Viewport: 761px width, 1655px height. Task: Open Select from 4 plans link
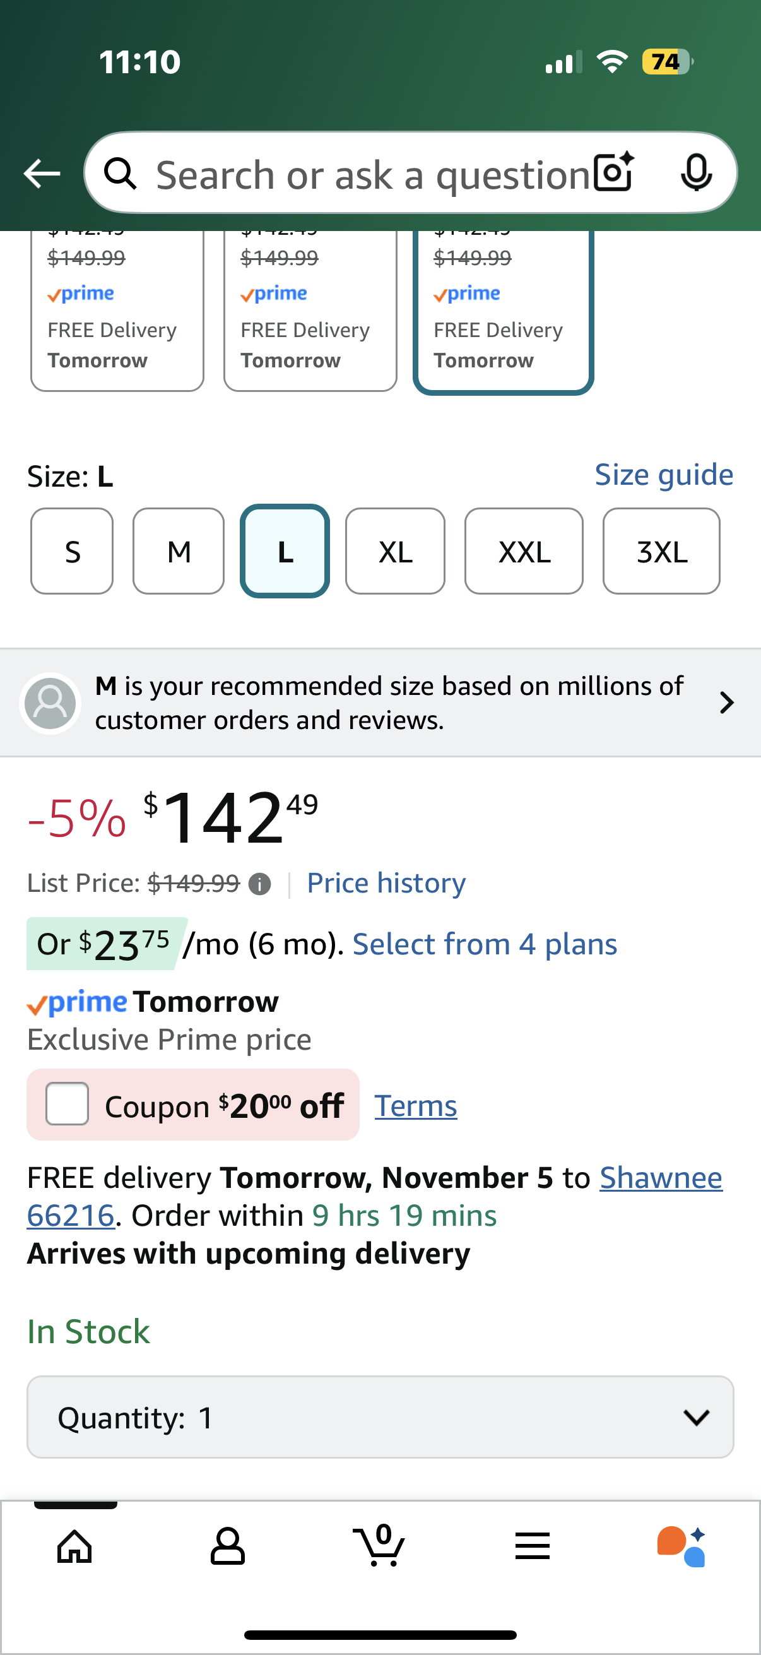pos(484,944)
